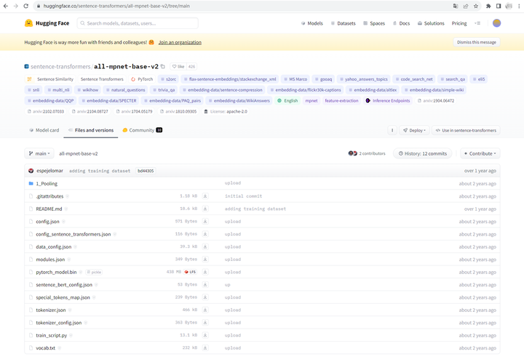Focus the search models input field
The image size is (524, 362).
(138, 23)
